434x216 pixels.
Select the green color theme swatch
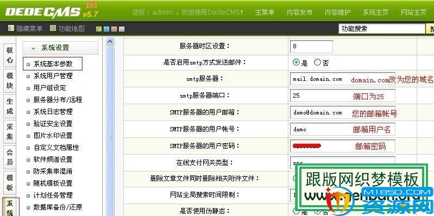click(x=98, y=29)
